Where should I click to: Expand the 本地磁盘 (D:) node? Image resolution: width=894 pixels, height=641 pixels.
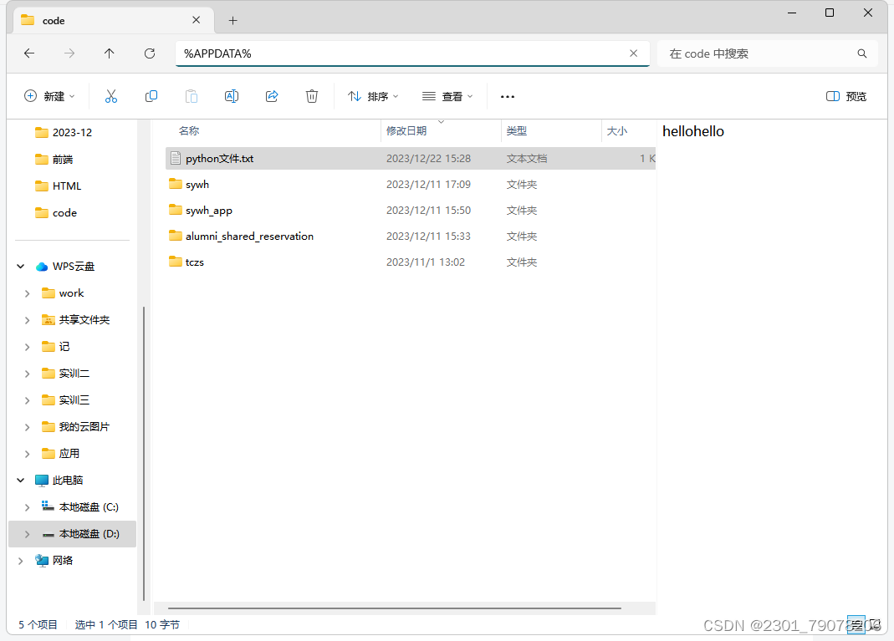28,534
